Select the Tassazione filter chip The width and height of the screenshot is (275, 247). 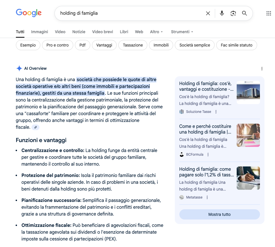tap(133, 45)
